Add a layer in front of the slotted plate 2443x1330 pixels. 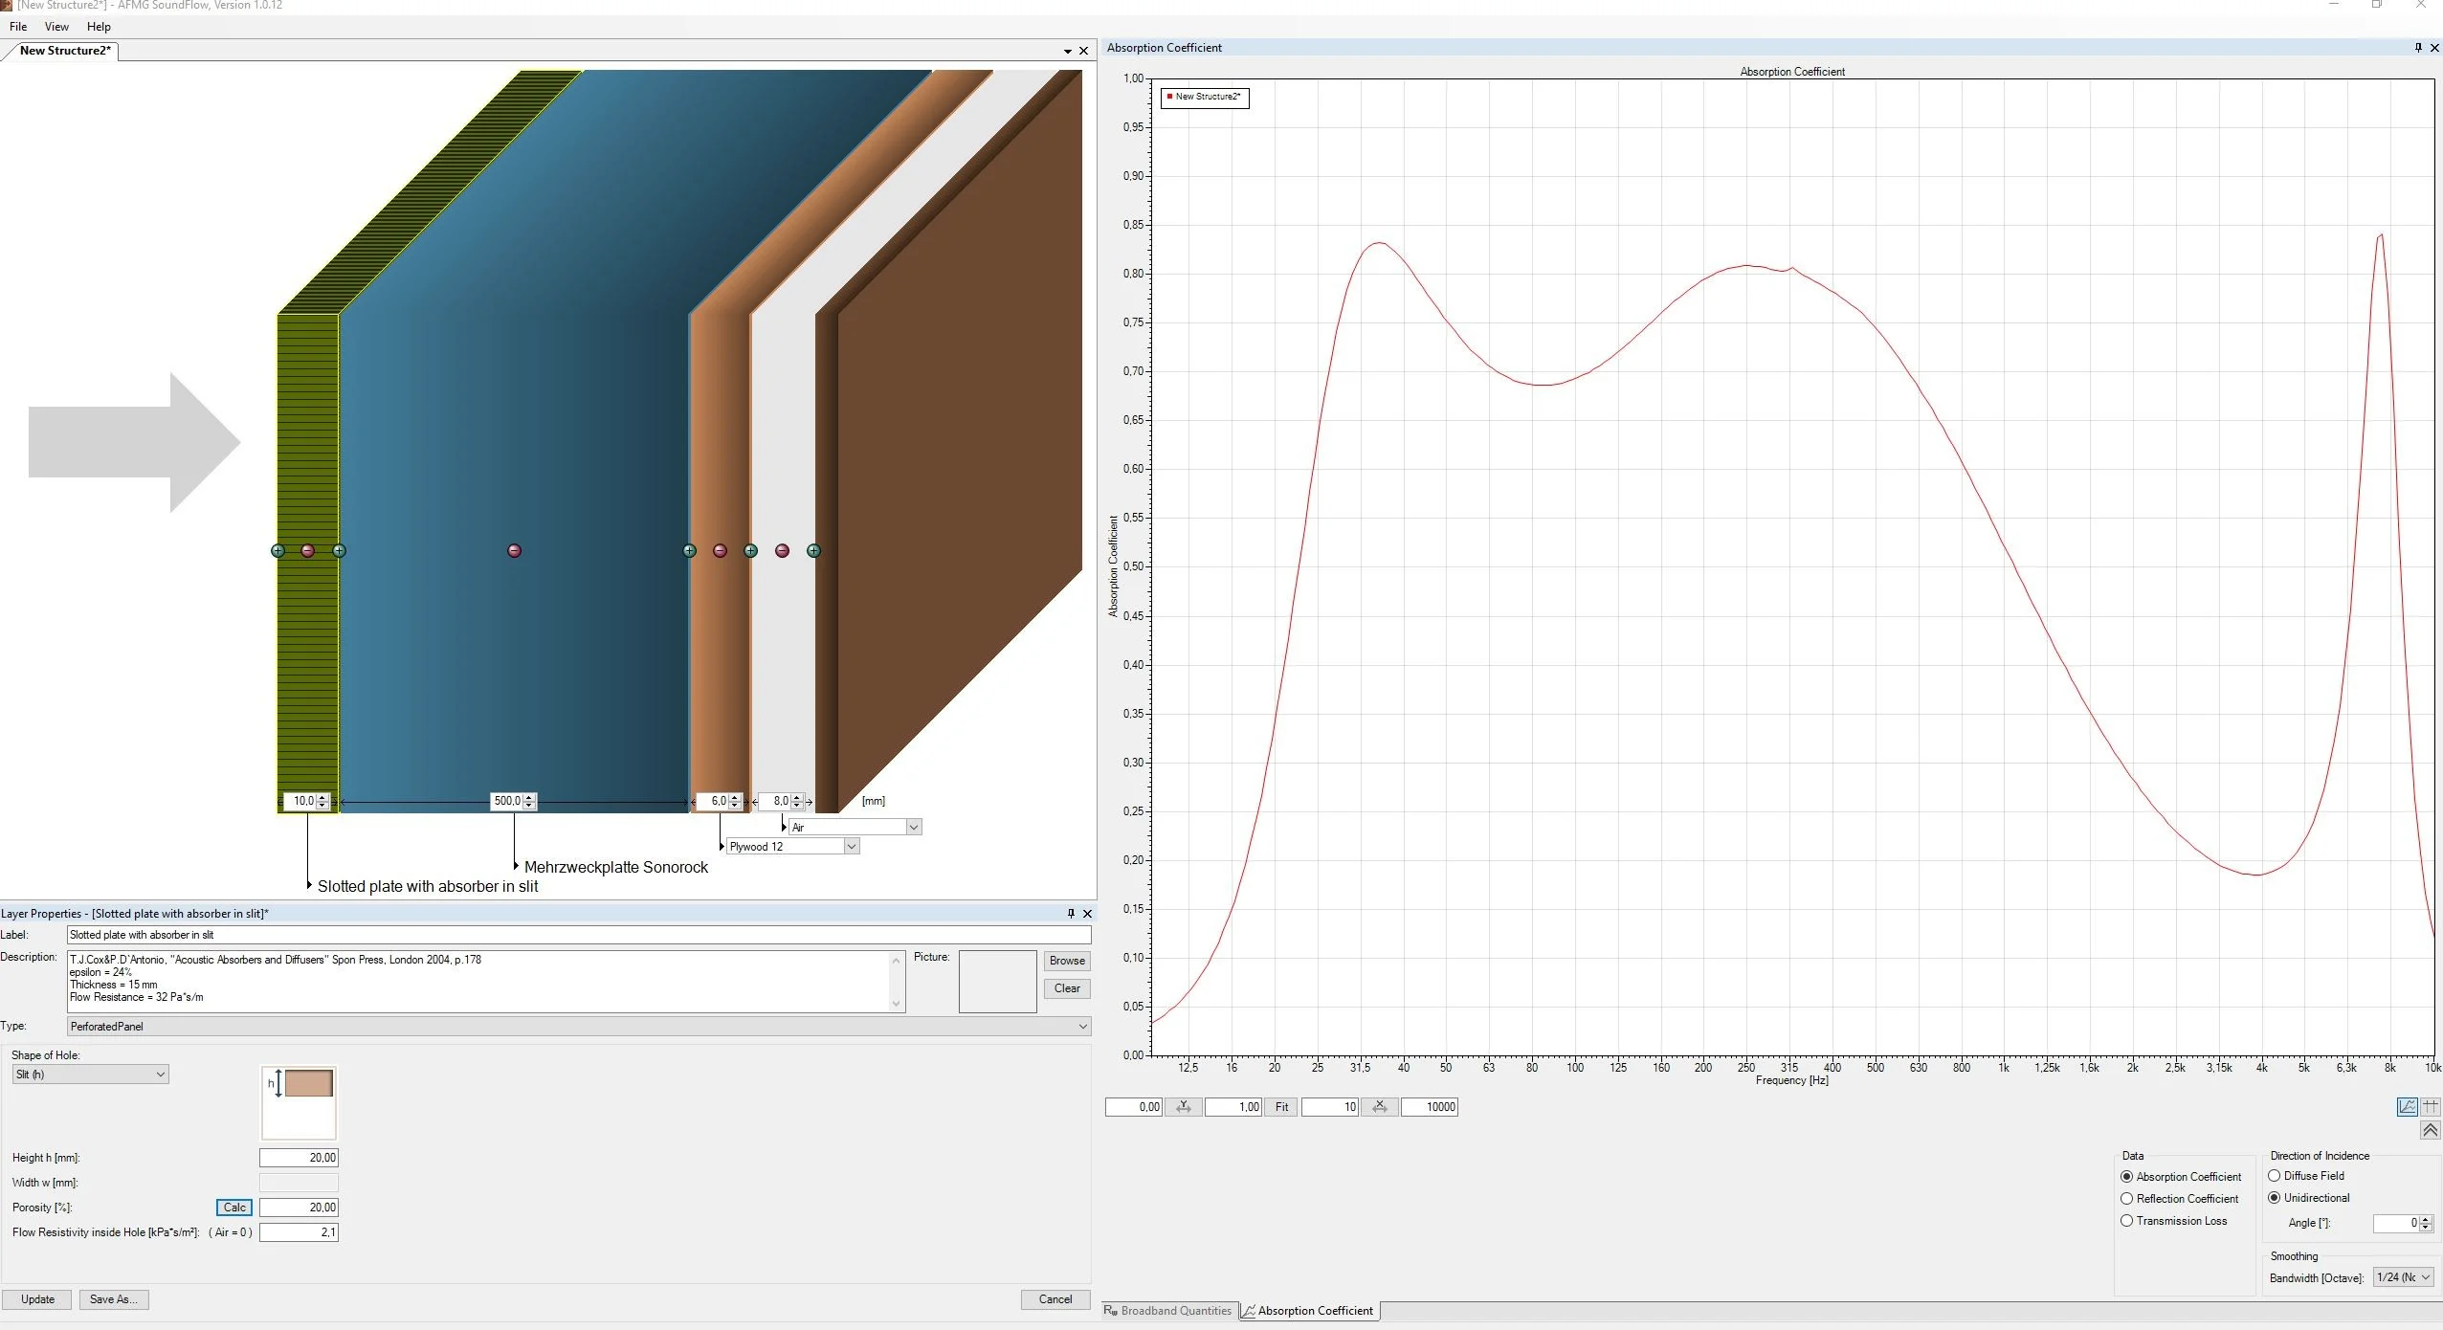point(278,550)
